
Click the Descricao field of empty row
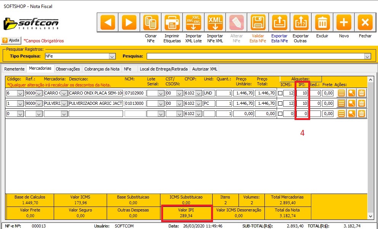tap(96, 114)
